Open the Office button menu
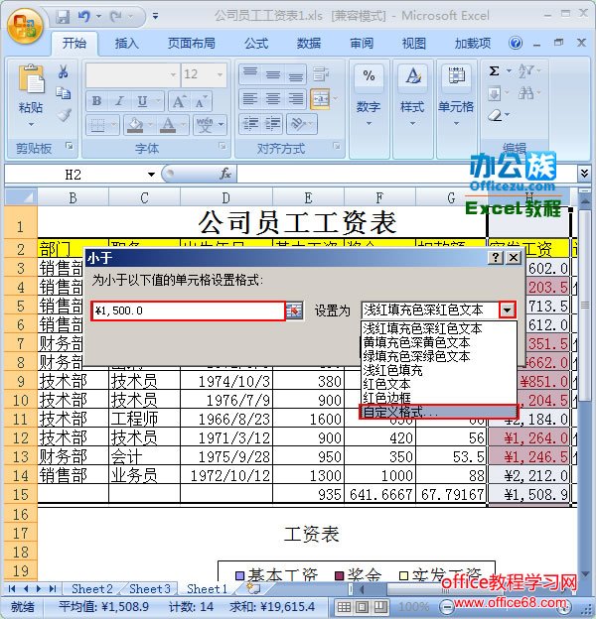Viewport: 596px width, 619px height. click(x=25, y=26)
